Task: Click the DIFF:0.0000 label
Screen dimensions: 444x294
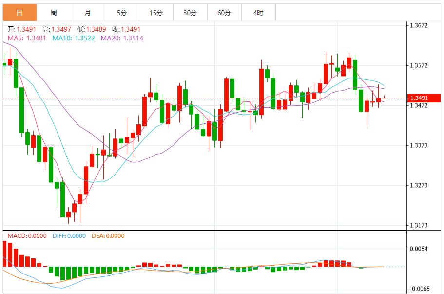Action: 69,236
